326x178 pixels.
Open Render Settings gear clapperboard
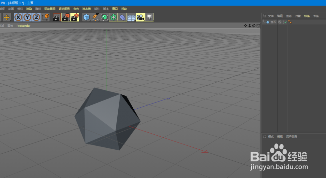click(75, 18)
